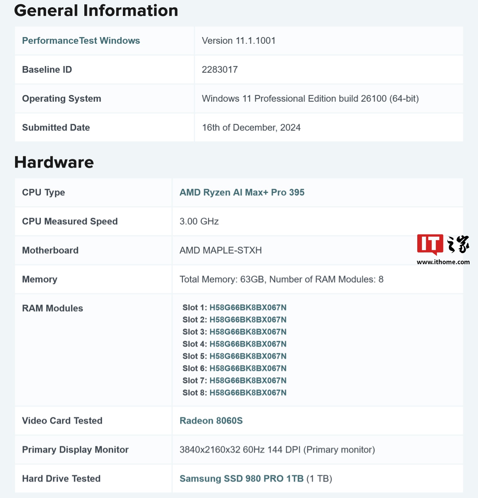The image size is (478, 498).
Task: Open the Slot 7 RAM module link
Action: point(248,380)
